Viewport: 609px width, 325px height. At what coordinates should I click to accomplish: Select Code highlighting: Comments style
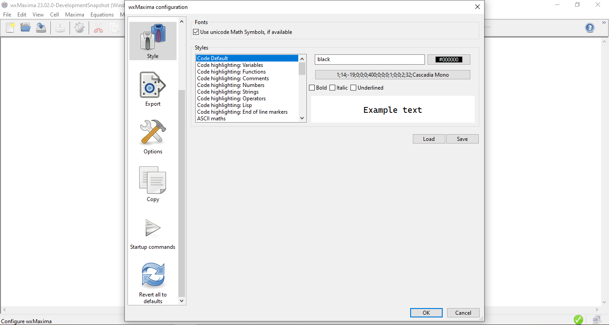click(233, 78)
